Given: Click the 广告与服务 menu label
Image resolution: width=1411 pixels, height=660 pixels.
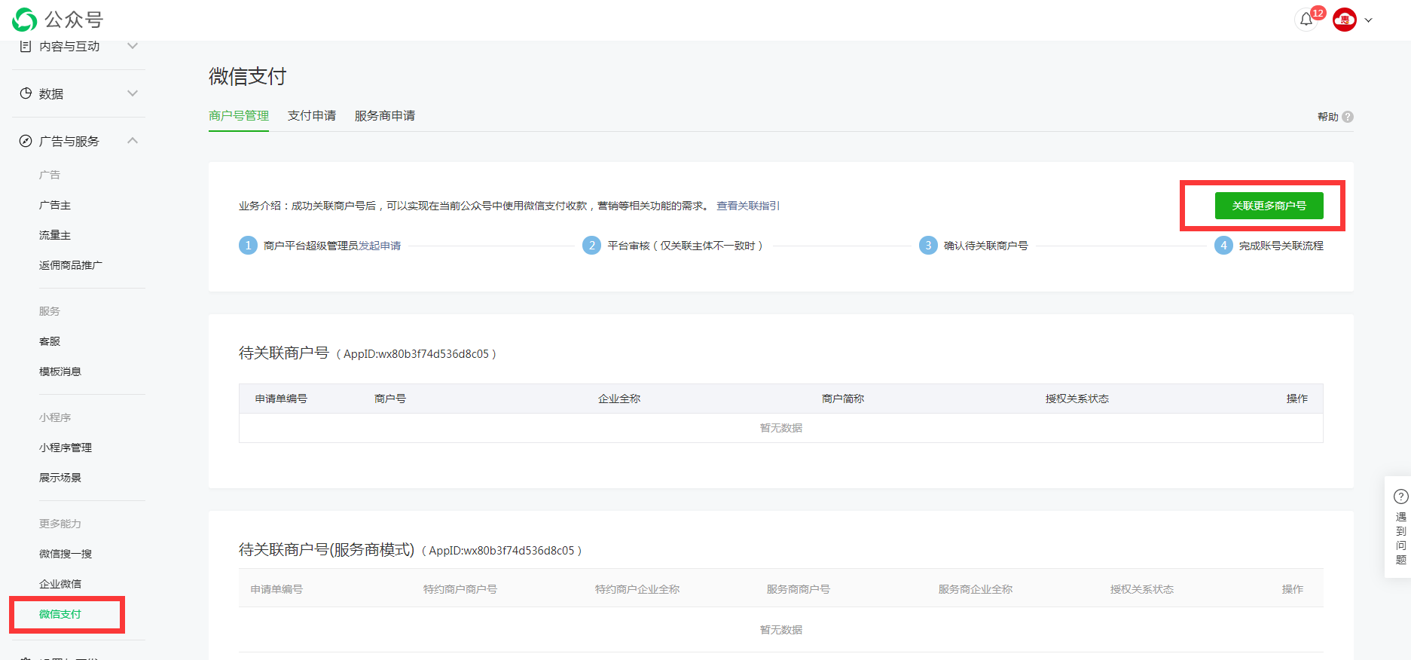Looking at the screenshot, I should click(69, 141).
